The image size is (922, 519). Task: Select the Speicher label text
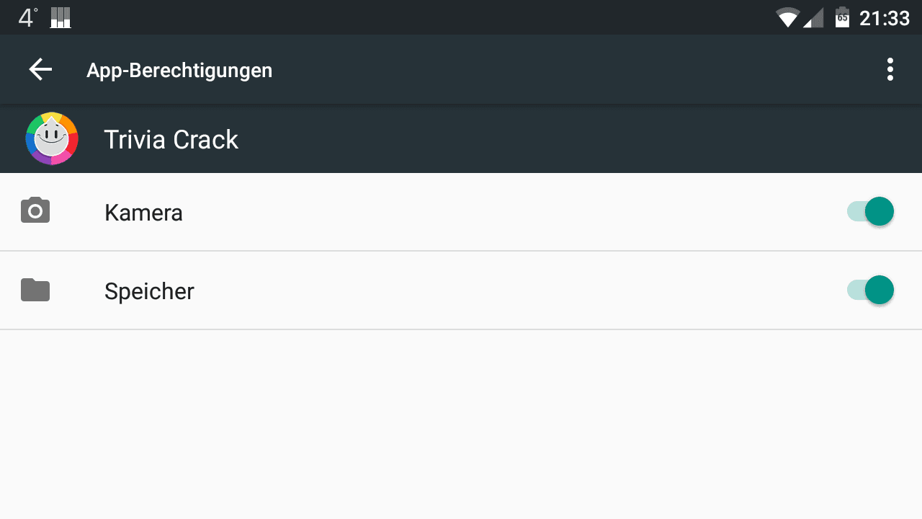(x=149, y=291)
